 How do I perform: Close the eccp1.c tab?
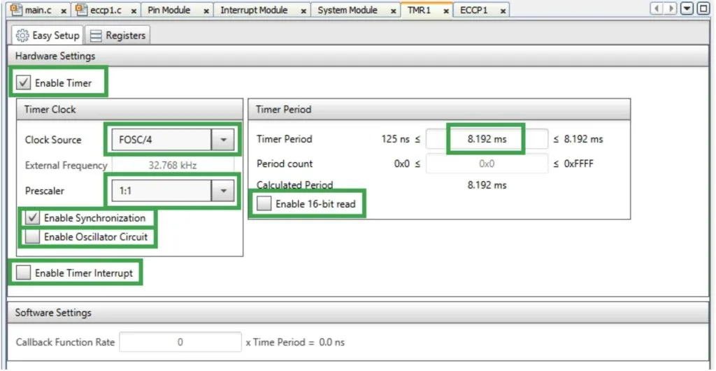134,10
